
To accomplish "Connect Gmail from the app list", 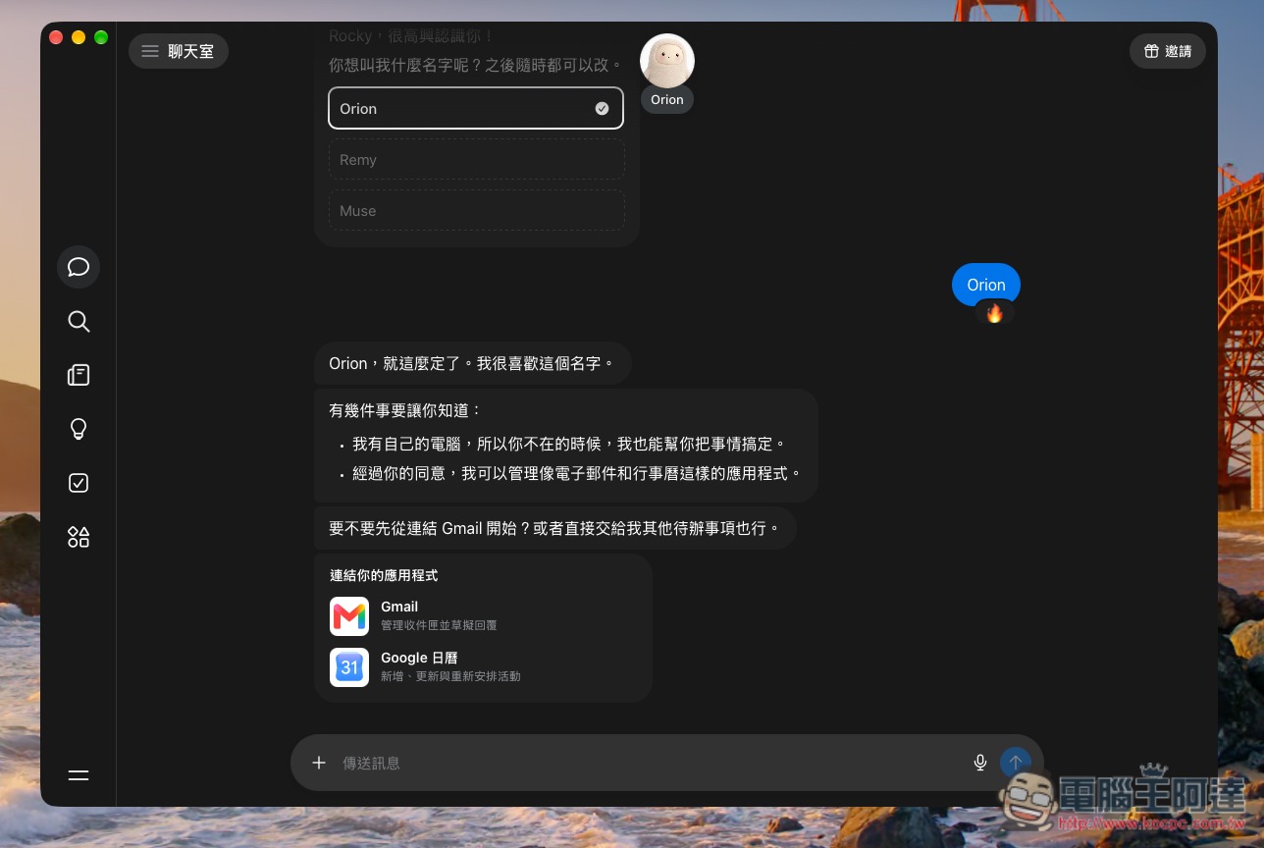I will [483, 616].
